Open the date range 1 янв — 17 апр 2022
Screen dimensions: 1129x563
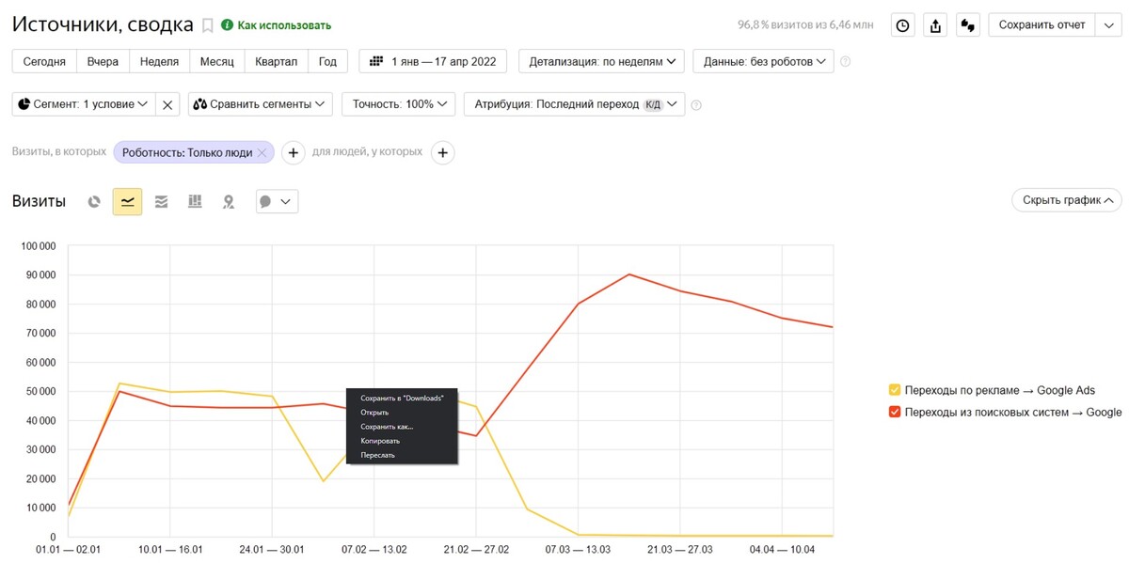pos(433,61)
